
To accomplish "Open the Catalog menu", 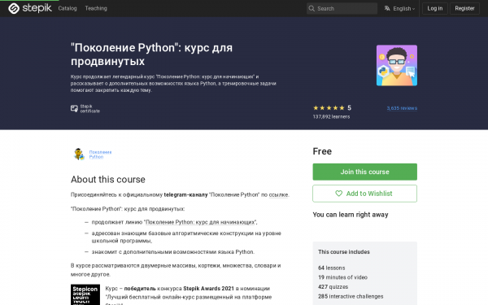I will click(68, 8).
